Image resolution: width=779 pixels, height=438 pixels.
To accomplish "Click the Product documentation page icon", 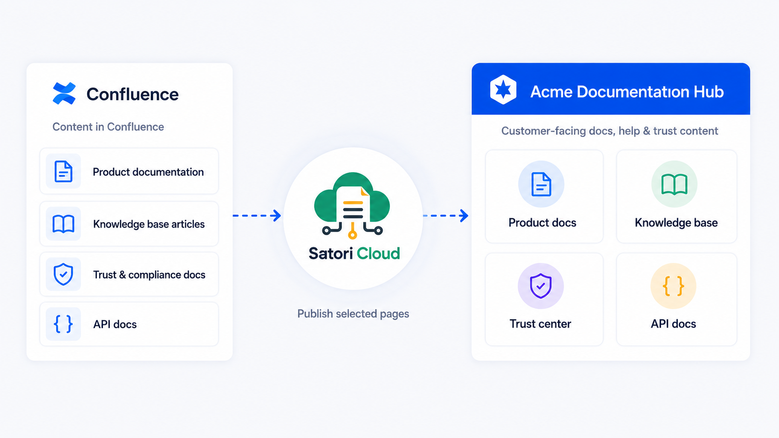I will pos(63,171).
